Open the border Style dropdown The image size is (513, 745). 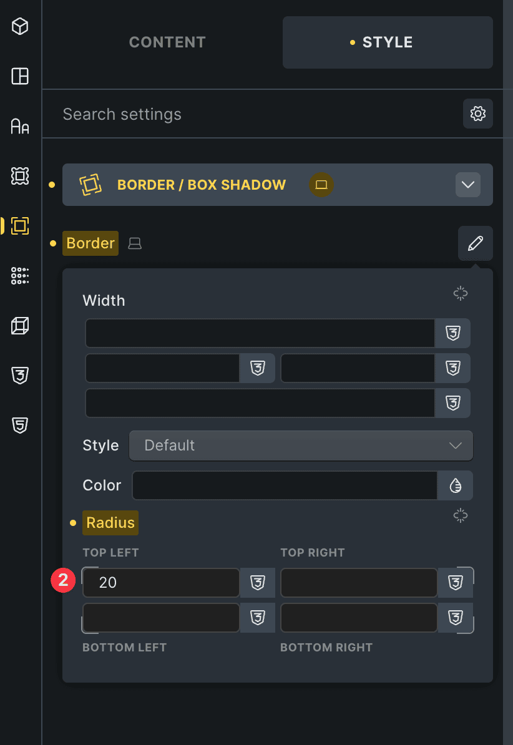[301, 446]
